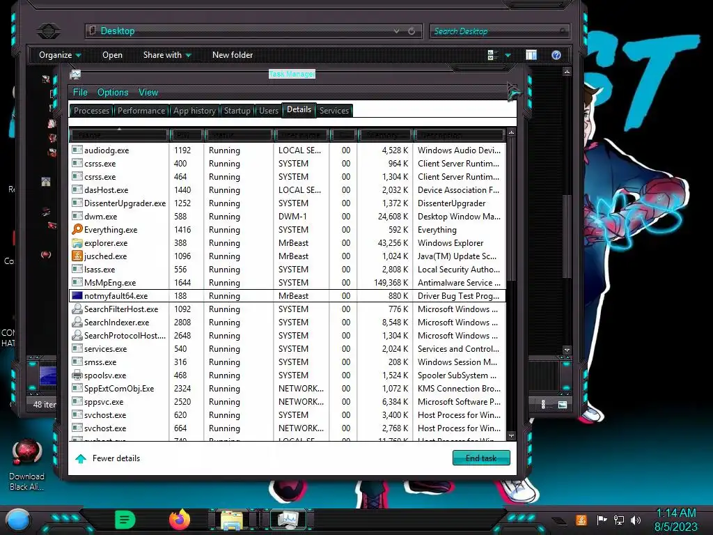The image size is (713, 535).
Task: Click the Open button in Explorer
Action: point(112,55)
